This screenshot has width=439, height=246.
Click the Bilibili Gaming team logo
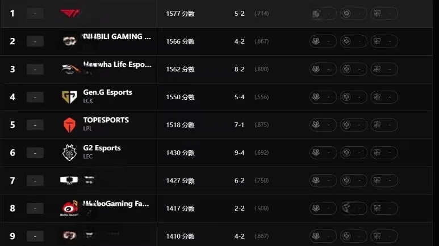[x=69, y=41]
